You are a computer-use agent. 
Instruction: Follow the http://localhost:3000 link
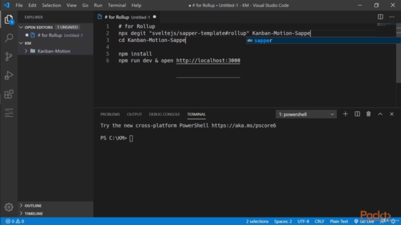pos(208,61)
